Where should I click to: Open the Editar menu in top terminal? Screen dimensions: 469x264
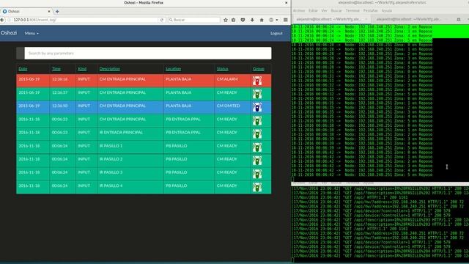click(x=313, y=10)
